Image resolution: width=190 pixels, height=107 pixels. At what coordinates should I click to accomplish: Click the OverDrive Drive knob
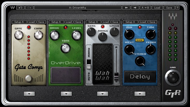[x=54, y=35]
